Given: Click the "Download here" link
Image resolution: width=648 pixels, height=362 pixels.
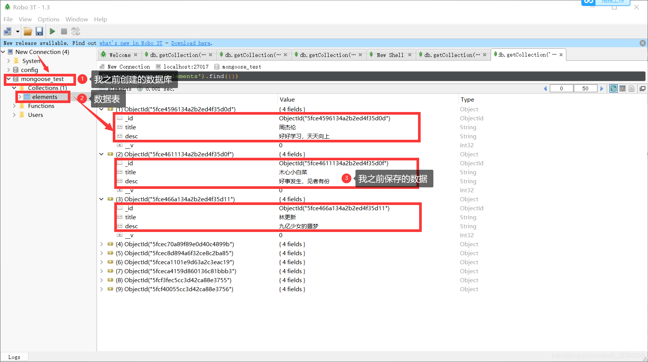Looking at the screenshot, I should coord(191,43).
